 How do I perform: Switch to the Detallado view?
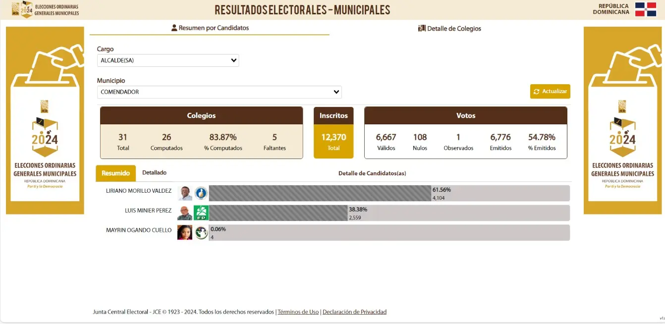[x=154, y=173]
